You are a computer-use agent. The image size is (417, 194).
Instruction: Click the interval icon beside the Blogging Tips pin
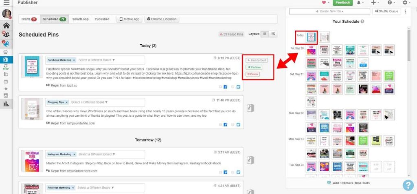(x=250, y=108)
